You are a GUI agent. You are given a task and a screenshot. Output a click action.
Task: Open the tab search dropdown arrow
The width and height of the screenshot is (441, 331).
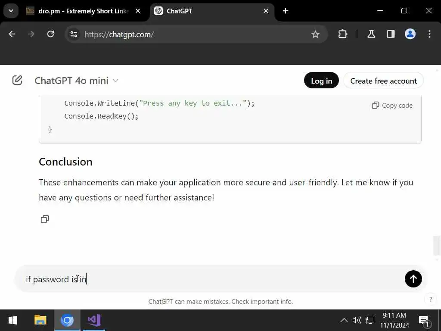pyautogui.click(x=11, y=11)
